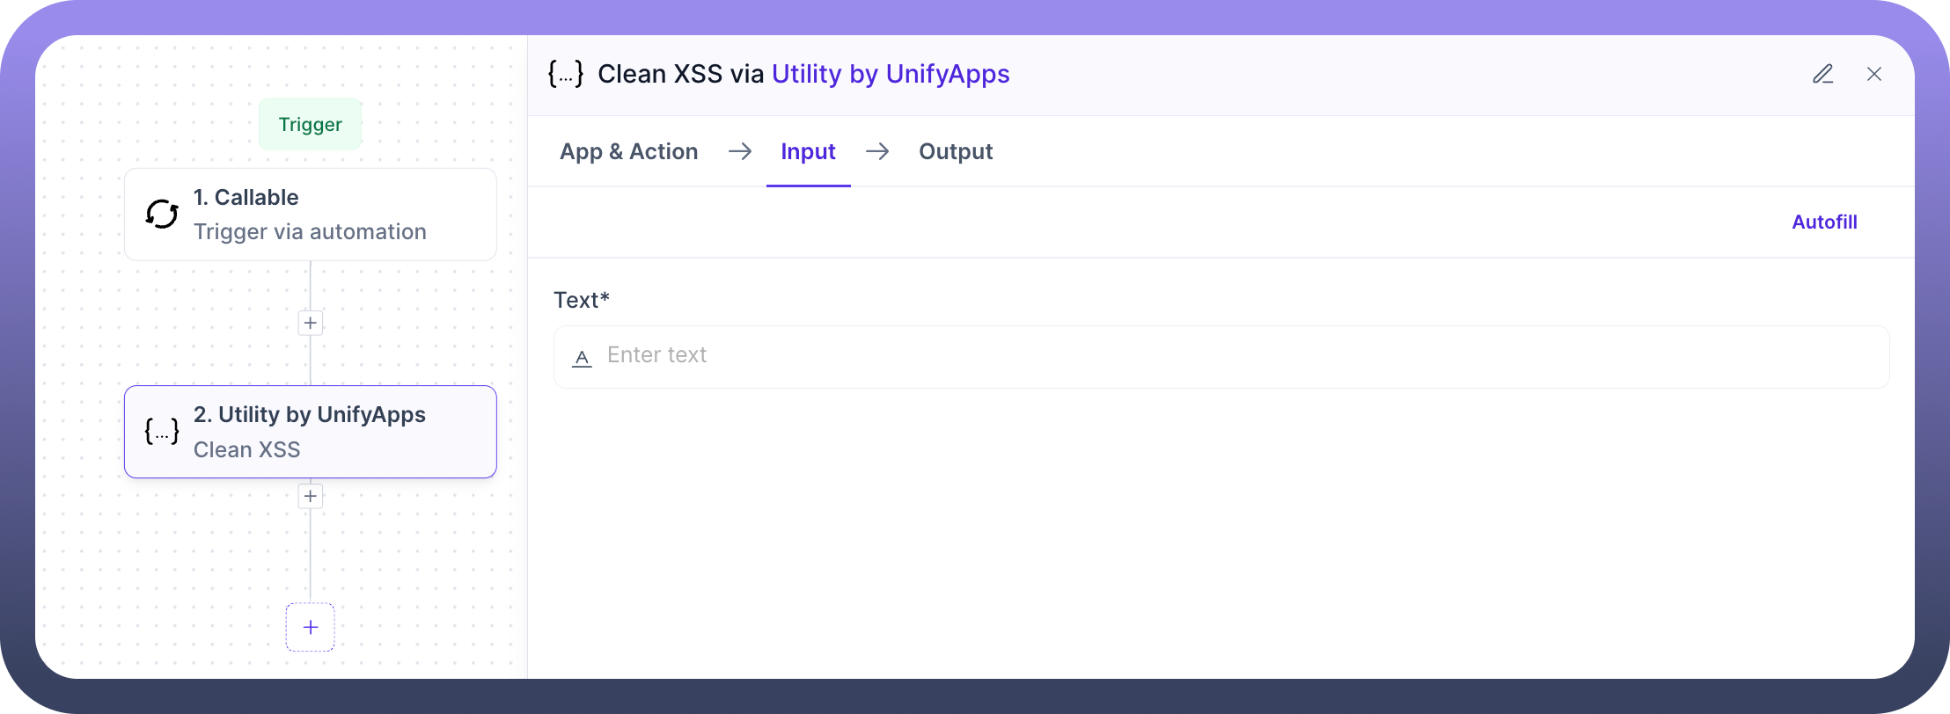This screenshot has width=1950, height=714.
Task: Click arrow between App & Action and Input
Action: tap(739, 152)
